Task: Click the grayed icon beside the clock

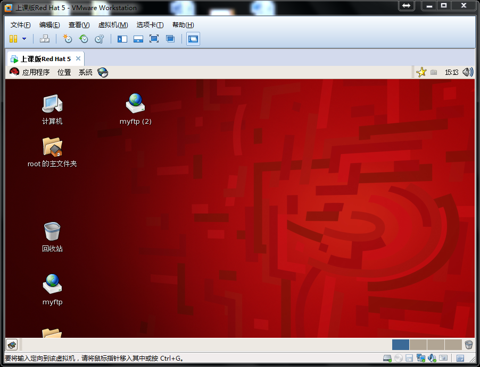Action: pos(434,72)
